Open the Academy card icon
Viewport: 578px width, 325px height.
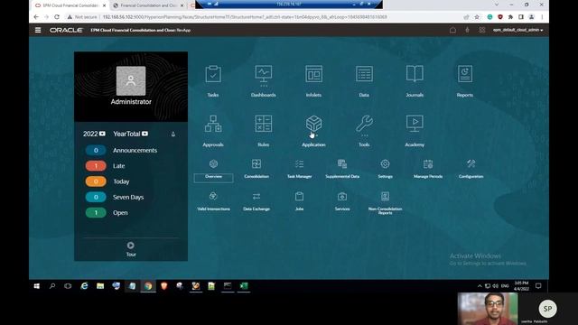click(x=415, y=124)
